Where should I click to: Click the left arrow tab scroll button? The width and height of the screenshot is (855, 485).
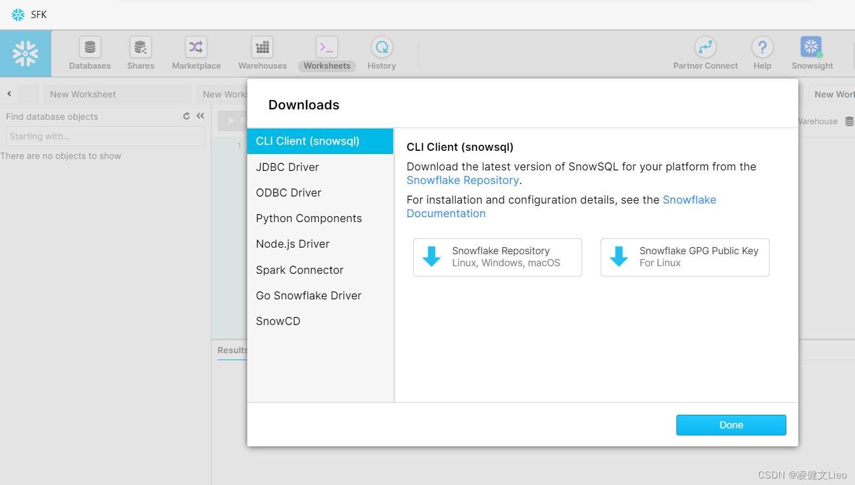(9, 94)
